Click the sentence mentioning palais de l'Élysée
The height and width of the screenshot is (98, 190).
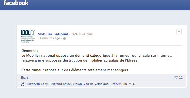96,58
